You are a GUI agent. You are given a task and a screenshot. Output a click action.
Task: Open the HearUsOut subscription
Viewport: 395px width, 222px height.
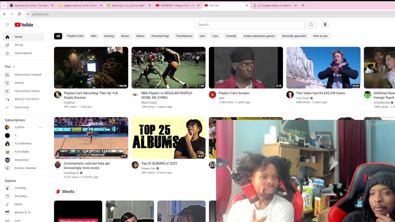point(23,160)
